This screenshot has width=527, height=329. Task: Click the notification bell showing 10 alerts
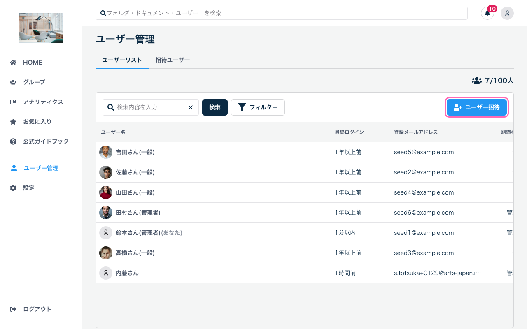487,13
